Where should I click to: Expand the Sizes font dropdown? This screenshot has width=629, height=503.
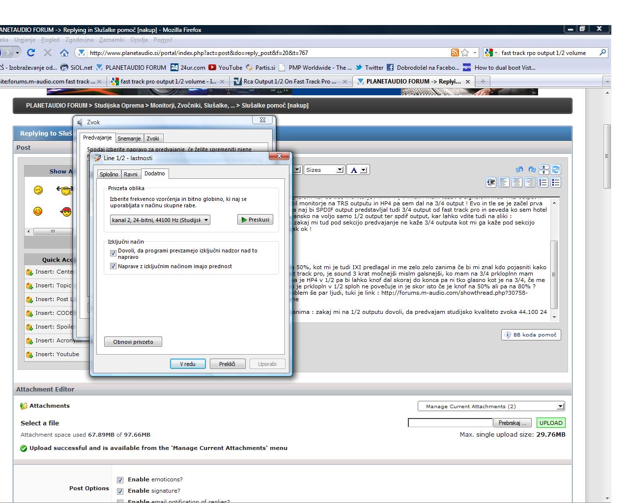pyautogui.click(x=324, y=170)
